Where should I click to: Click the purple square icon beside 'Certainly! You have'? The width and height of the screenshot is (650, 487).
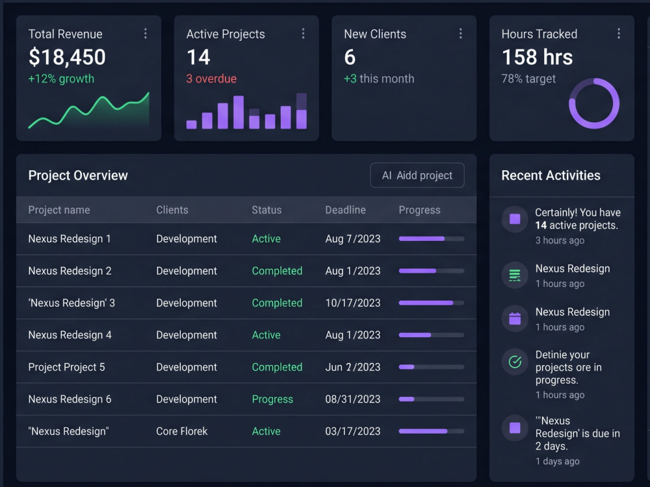click(x=515, y=219)
